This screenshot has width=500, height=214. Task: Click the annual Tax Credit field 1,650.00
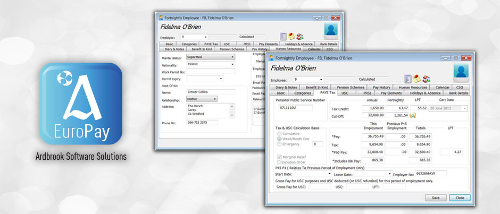tap(373, 108)
